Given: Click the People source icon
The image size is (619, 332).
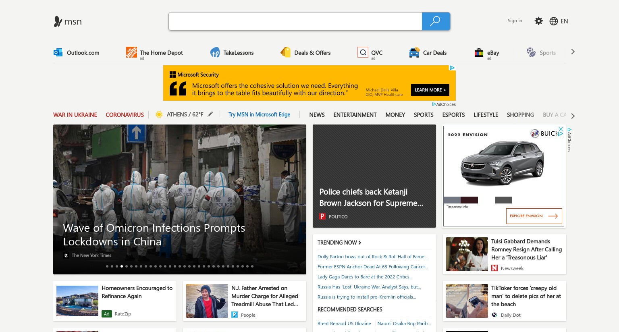Looking at the screenshot, I should pyautogui.click(x=235, y=315).
